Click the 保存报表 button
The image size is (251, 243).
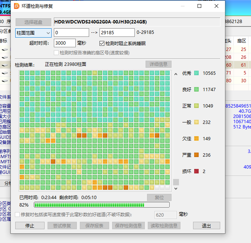[x=94, y=226]
